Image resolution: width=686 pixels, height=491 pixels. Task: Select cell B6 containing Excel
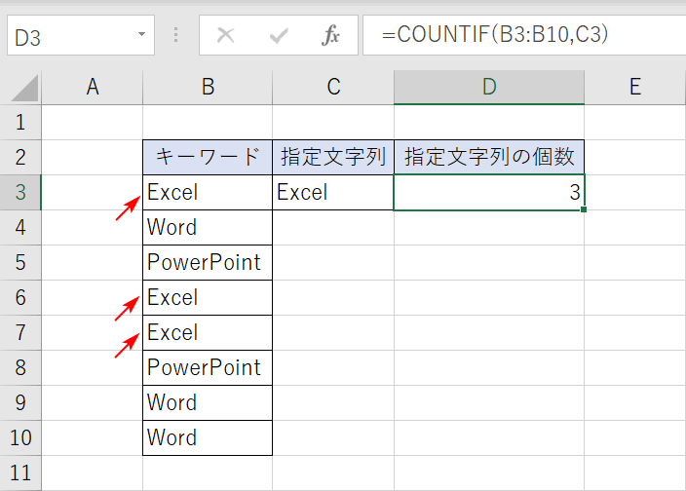[x=208, y=297]
